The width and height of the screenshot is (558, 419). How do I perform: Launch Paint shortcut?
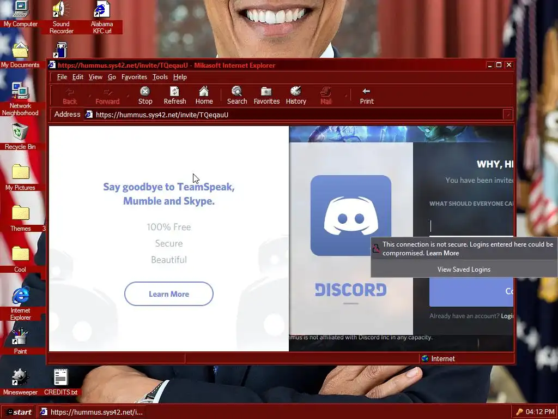20,342
